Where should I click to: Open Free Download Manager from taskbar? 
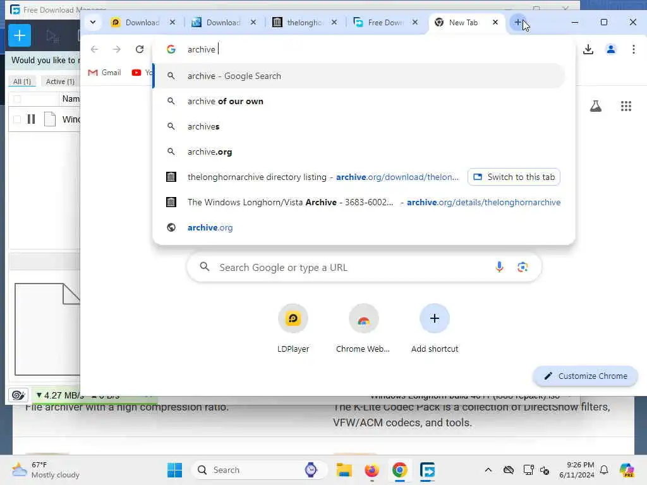(428, 470)
